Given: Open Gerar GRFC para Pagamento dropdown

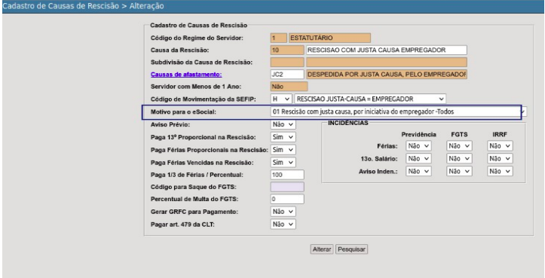Looking at the screenshot, I should click(283, 212).
